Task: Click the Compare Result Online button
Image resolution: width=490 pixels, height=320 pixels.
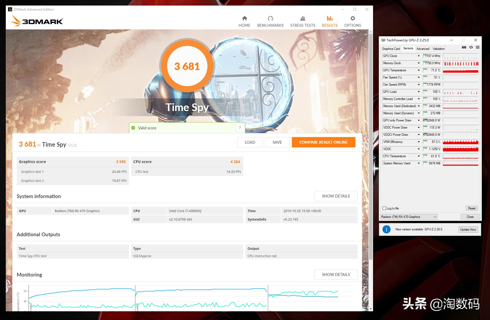Action: click(x=323, y=142)
